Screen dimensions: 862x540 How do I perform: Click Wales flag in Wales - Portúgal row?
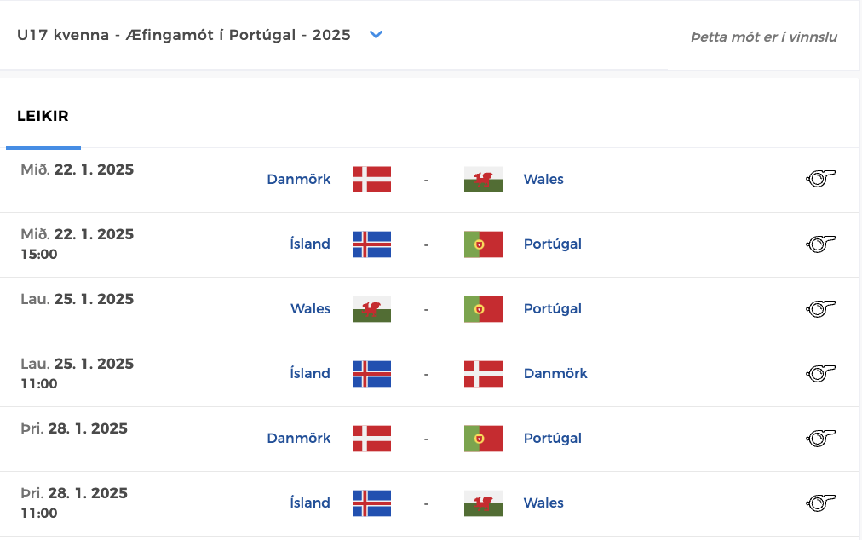point(371,308)
